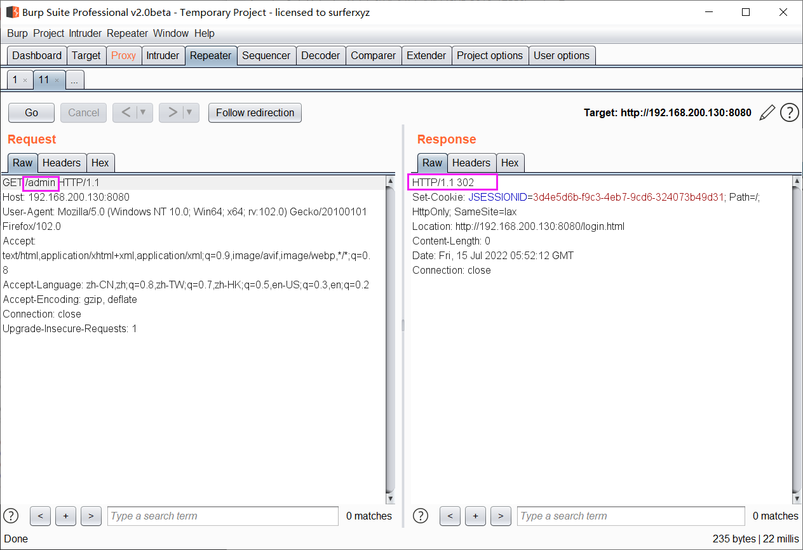This screenshot has width=803, height=550.
Task: Click the Location header in response
Action: coord(518,226)
